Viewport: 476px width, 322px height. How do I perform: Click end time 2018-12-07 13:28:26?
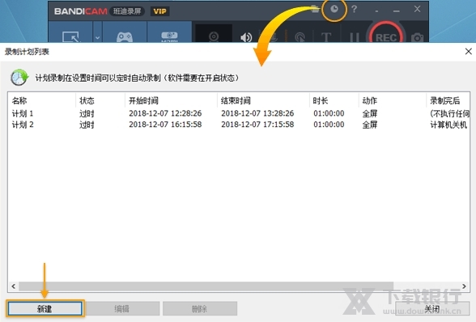click(x=257, y=113)
